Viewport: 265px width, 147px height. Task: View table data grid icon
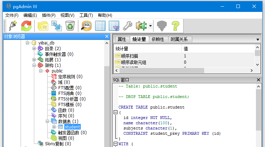pos(100,26)
